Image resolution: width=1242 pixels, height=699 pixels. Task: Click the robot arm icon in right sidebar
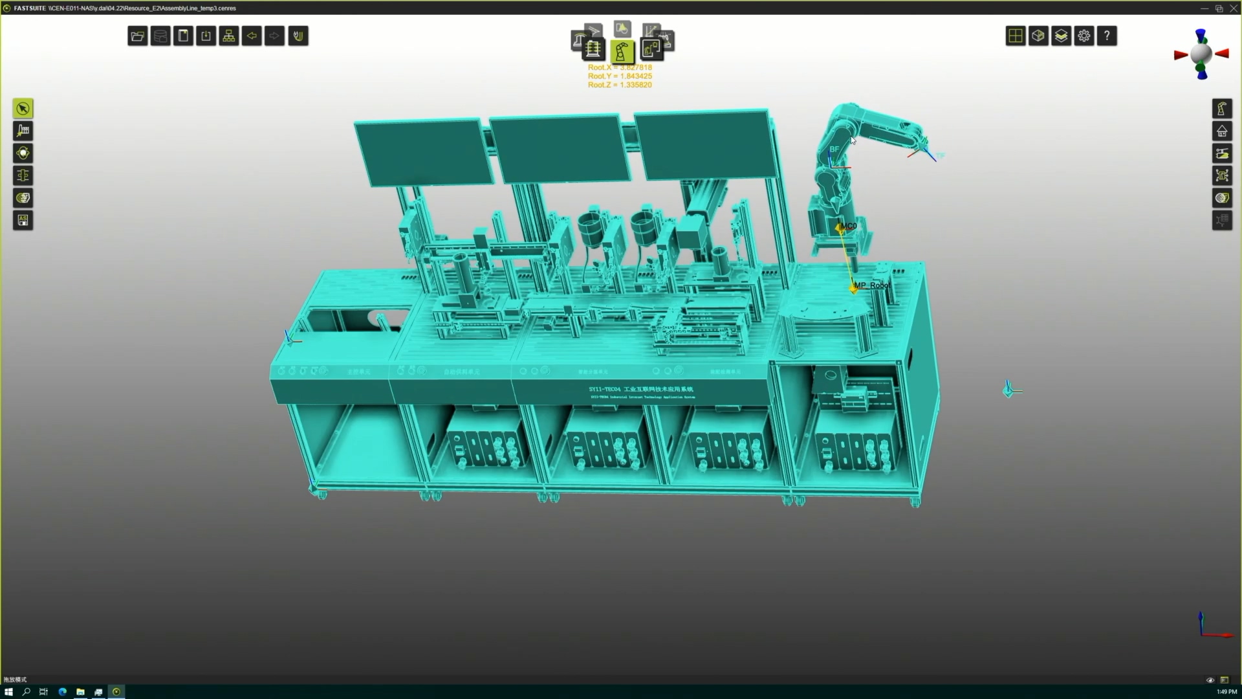tap(1222, 109)
